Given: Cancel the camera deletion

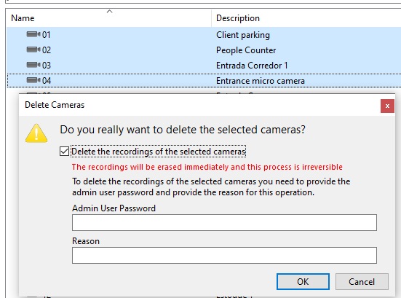Looking at the screenshot, I should click(362, 282).
